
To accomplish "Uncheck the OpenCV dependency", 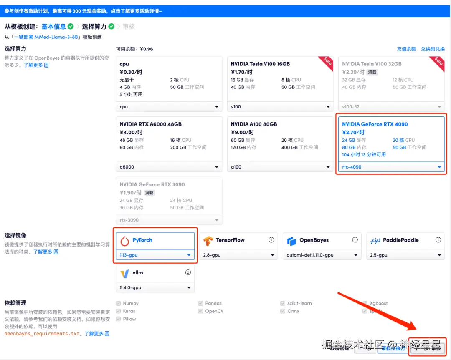I will click(x=200, y=311).
